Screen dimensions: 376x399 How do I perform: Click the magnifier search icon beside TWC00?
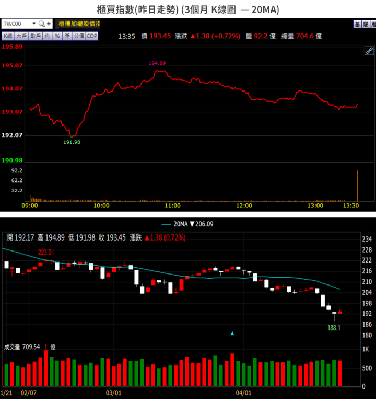coord(41,24)
